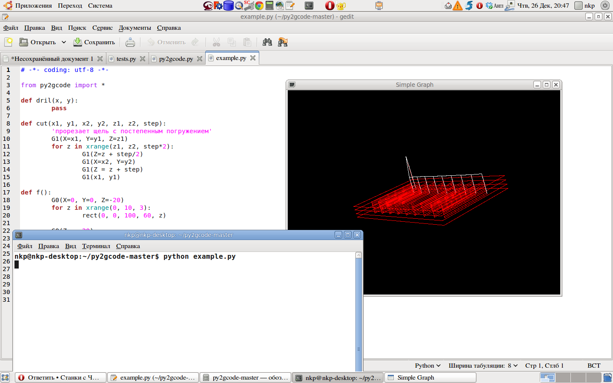Click the Find and Replace icon

pos(283,42)
